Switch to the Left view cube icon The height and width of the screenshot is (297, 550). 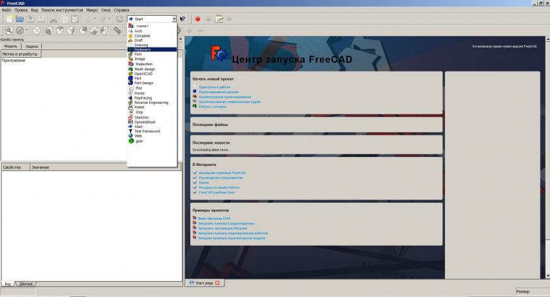tap(104, 30)
